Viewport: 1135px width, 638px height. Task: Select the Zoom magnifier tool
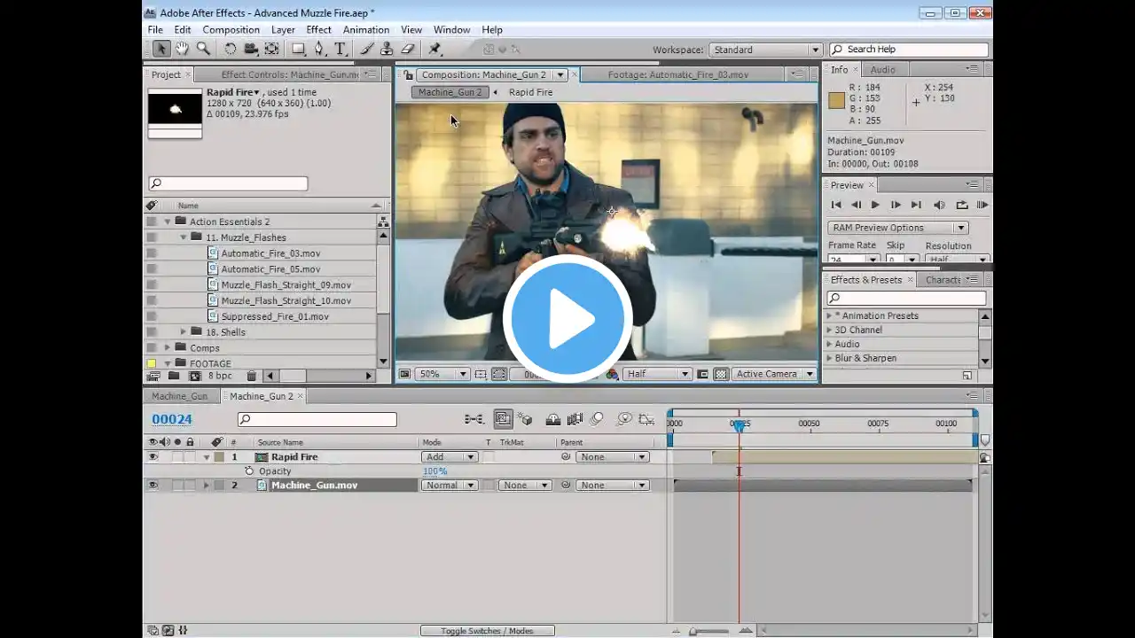click(x=203, y=50)
